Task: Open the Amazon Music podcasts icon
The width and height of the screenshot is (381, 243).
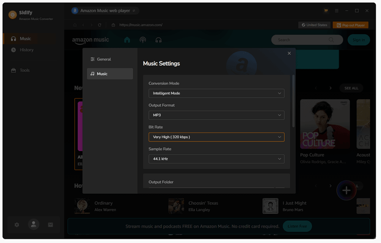Action: click(143, 40)
